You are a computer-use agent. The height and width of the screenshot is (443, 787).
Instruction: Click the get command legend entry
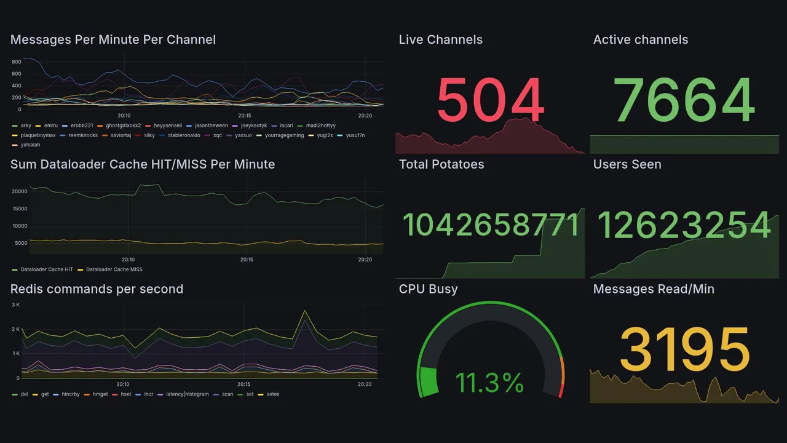(x=41, y=394)
